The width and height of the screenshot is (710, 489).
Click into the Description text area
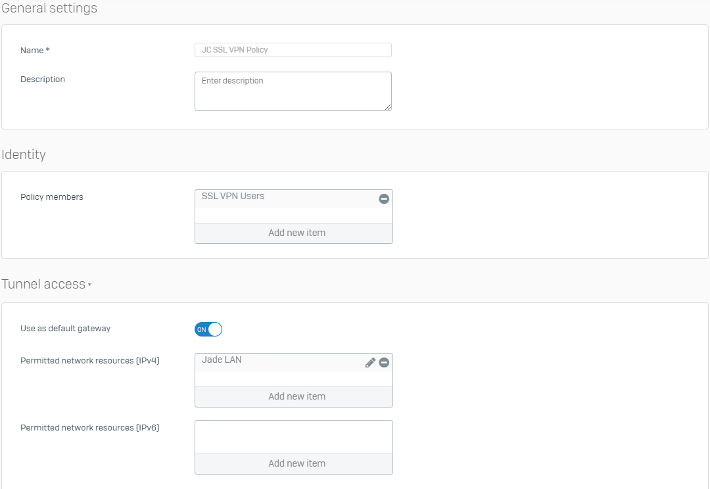(x=293, y=91)
